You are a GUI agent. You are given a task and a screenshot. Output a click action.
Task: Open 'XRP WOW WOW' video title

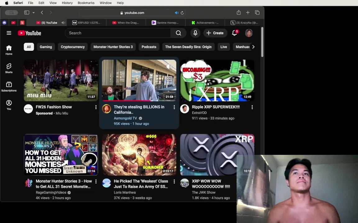(x=211, y=184)
